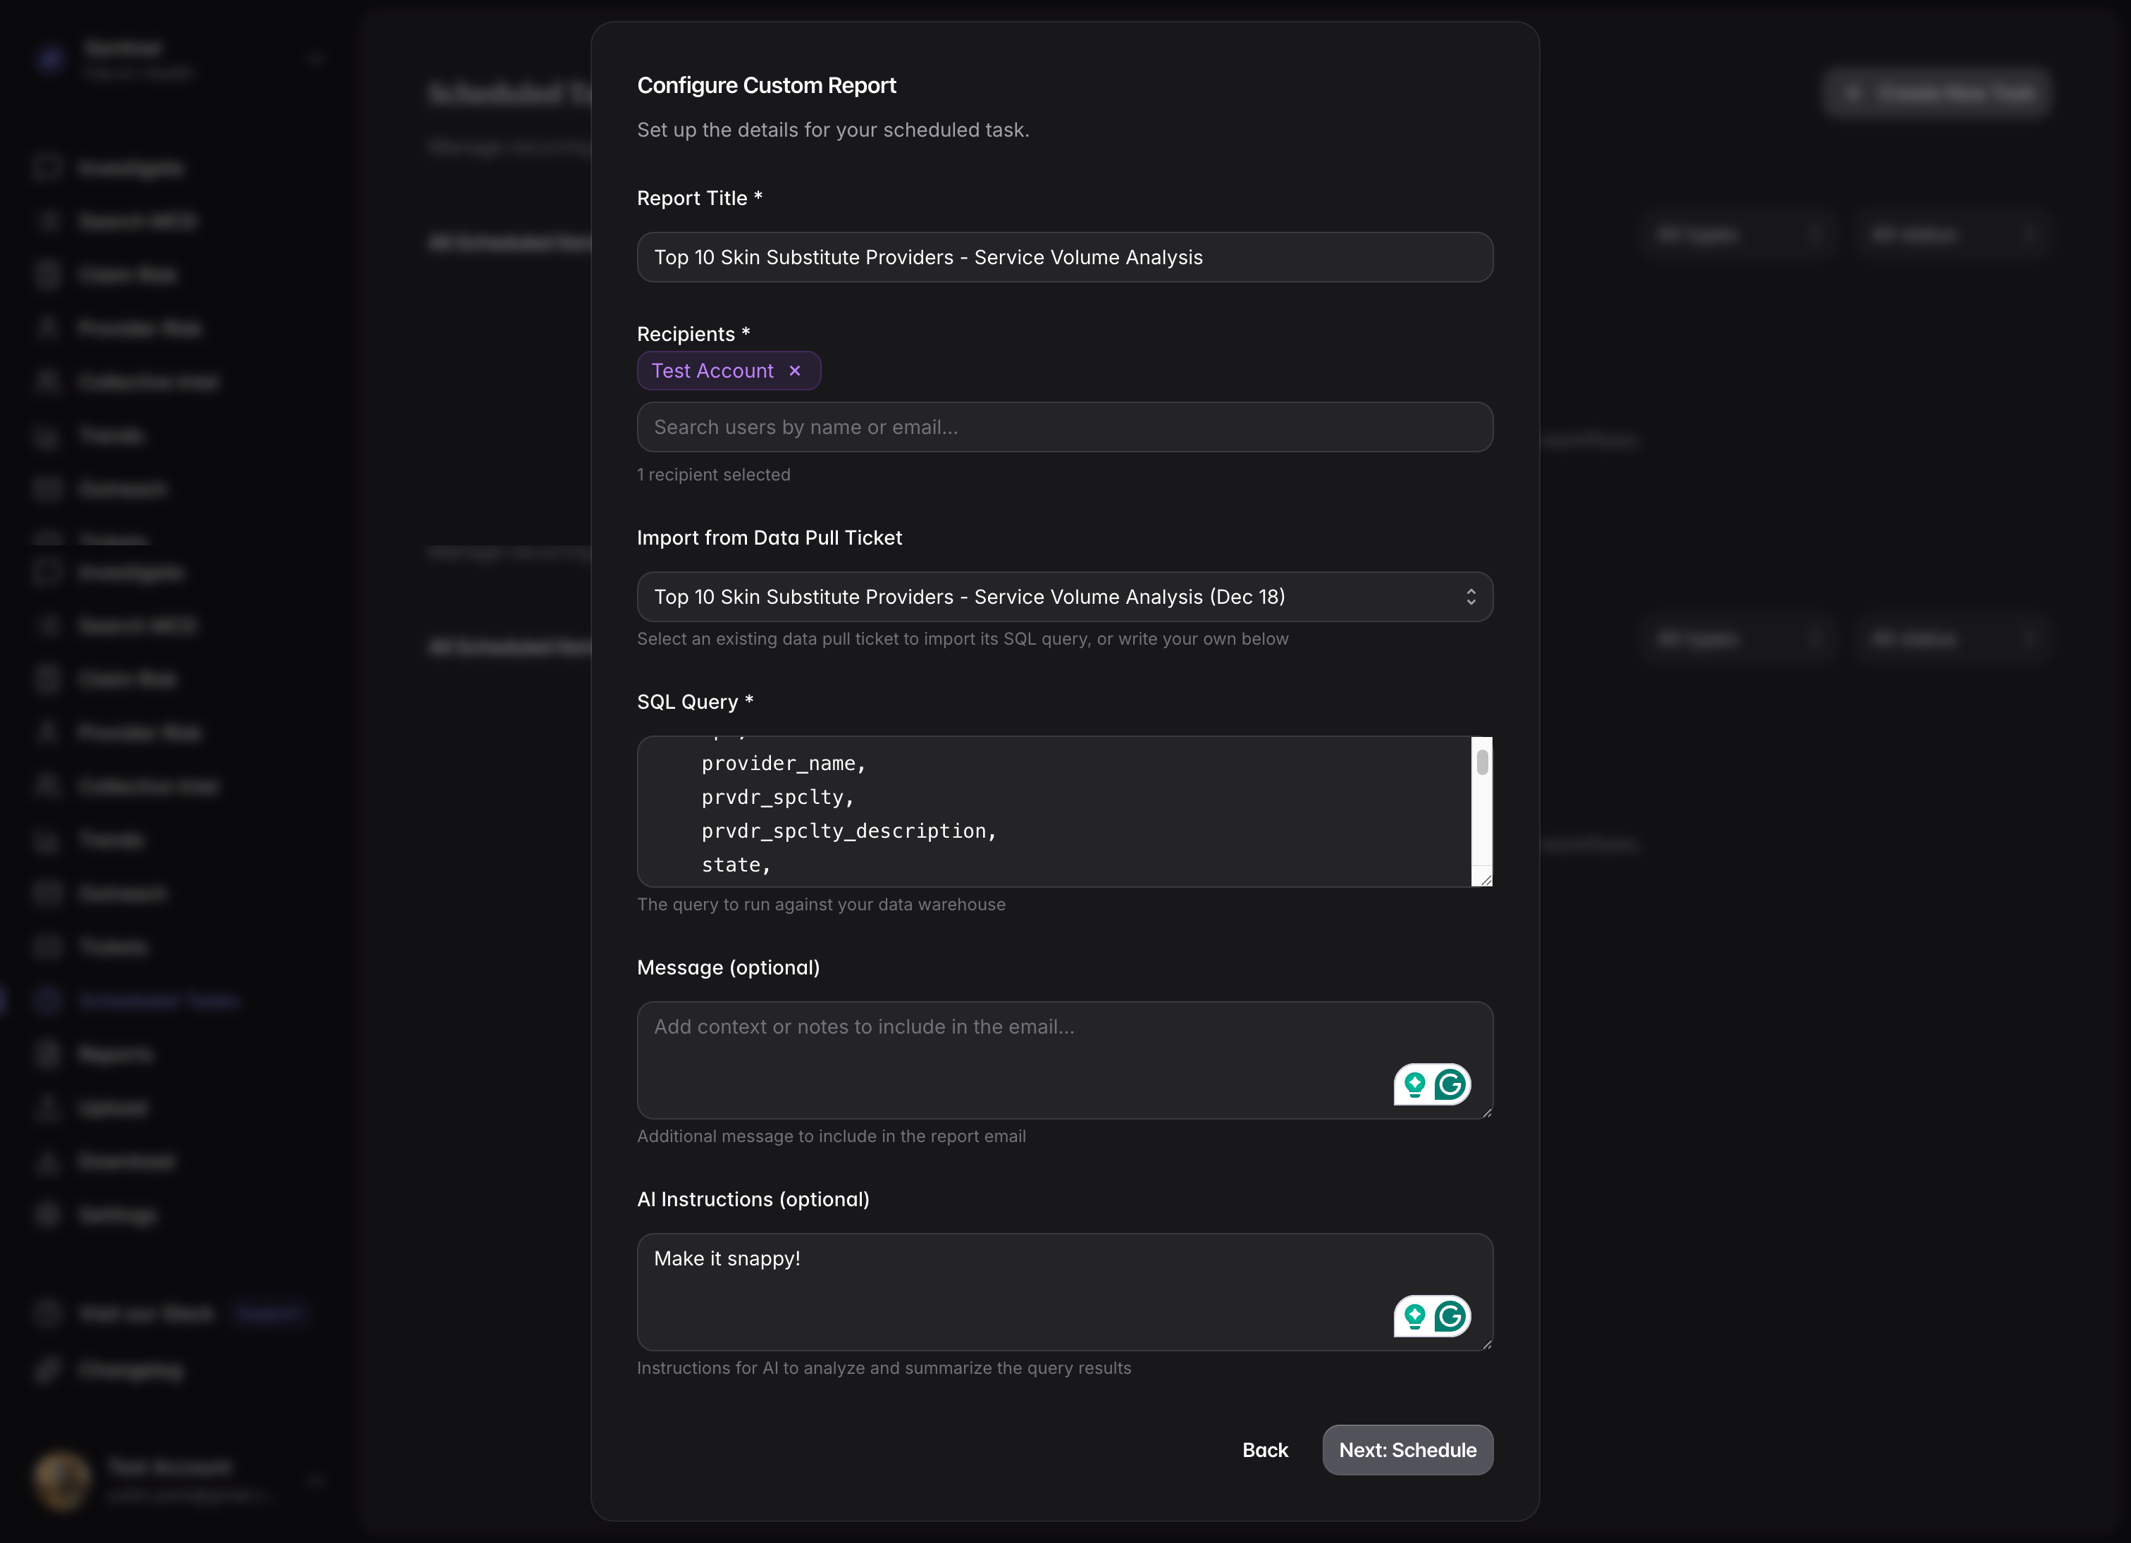Open the Import from Data Pull Ticket dropdown
Screen dimensions: 2131x1543
1063,597
